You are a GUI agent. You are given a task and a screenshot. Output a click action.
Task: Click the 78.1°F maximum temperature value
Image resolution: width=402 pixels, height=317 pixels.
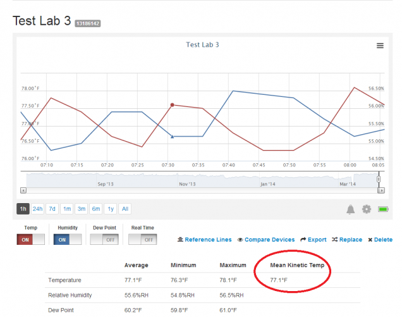(228, 280)
